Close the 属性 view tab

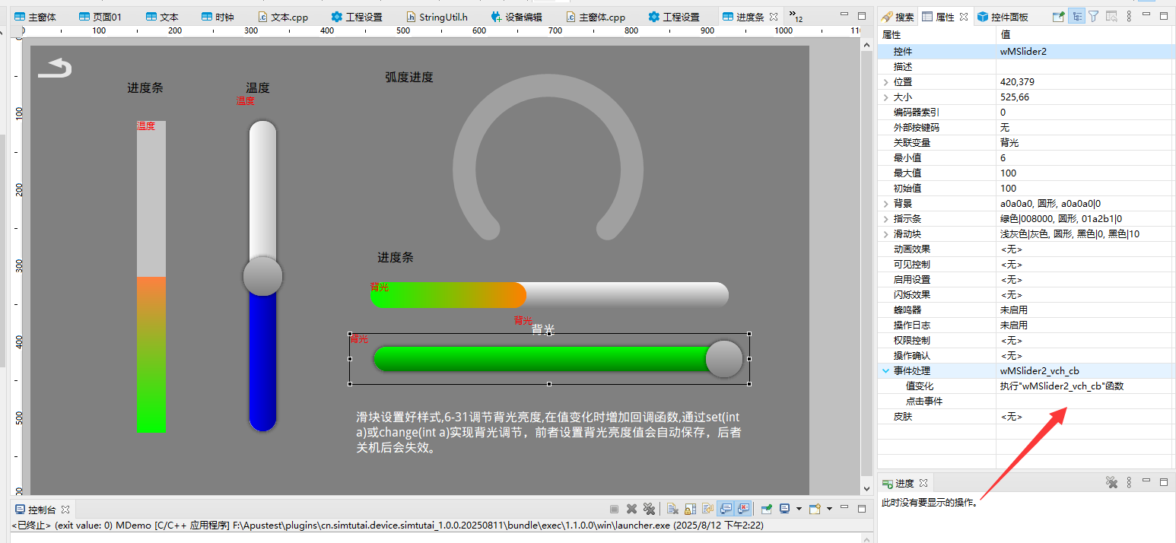tap(963, 17)
